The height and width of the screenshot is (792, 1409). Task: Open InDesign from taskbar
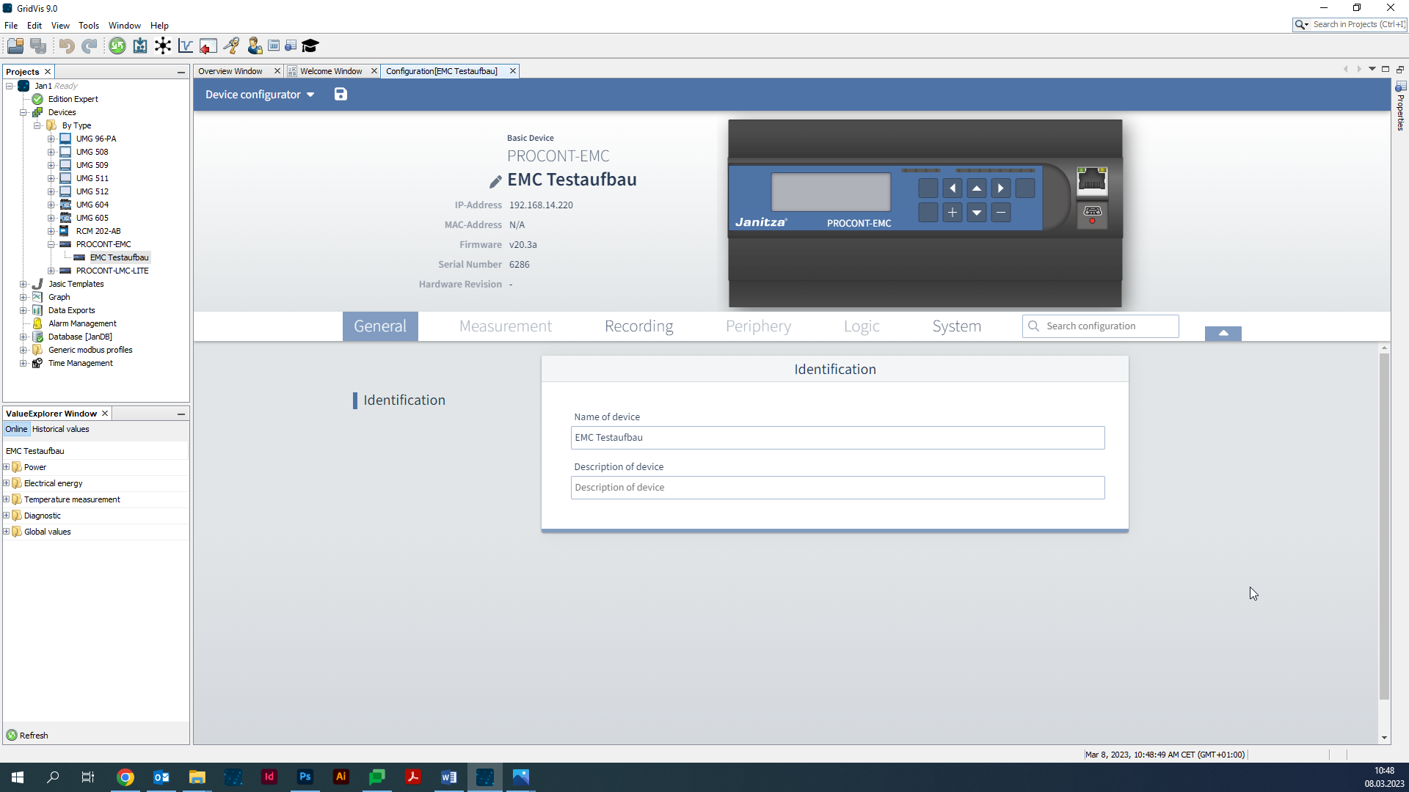(269, 777)
